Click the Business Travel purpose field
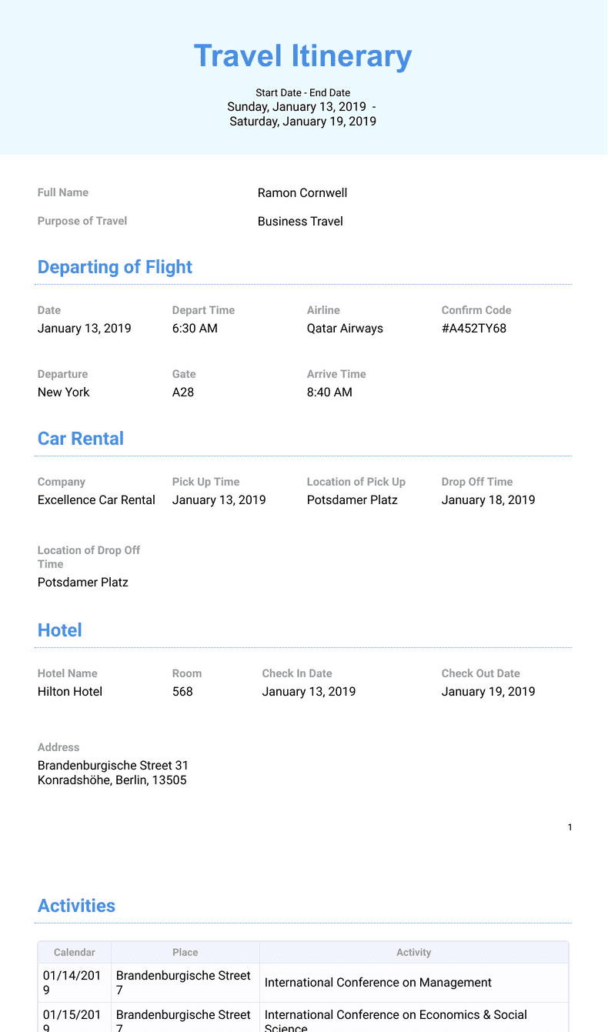 [300, 222]
